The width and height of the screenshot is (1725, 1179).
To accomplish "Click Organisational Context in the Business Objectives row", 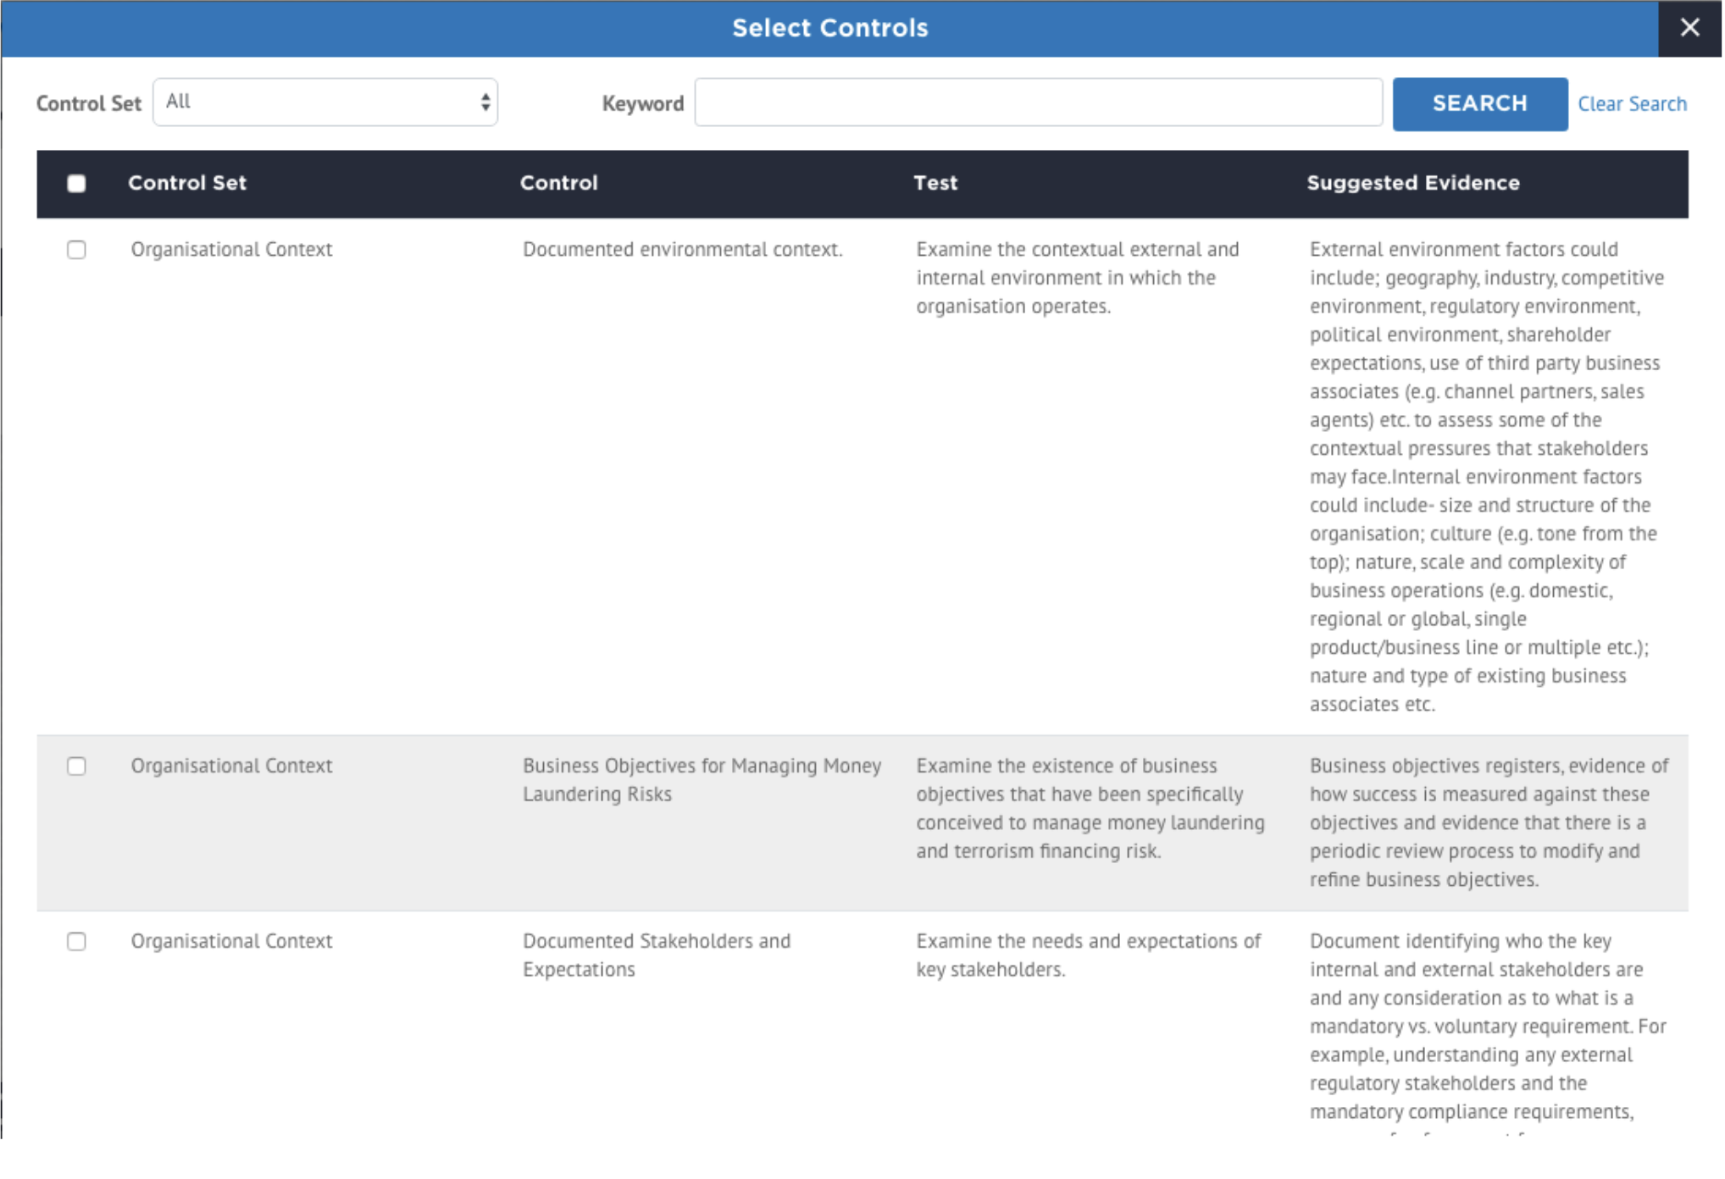I will tap(231, 767).
